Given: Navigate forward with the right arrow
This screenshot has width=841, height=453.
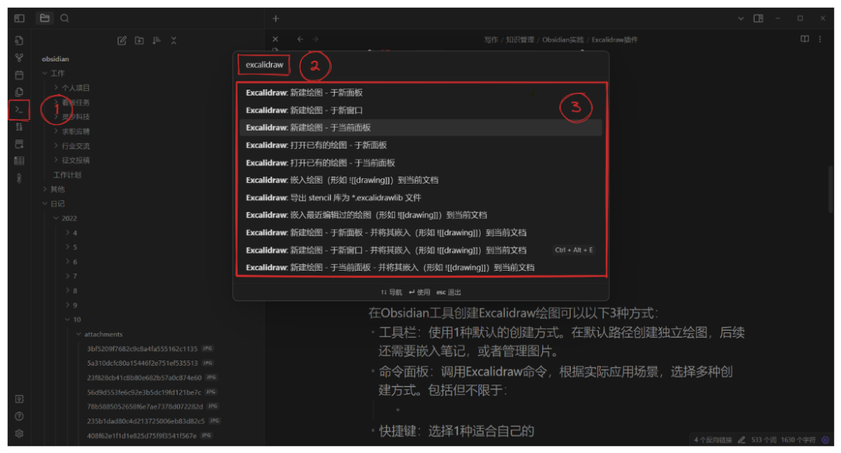Looking at the screenshot, I should tap(315, 39).
